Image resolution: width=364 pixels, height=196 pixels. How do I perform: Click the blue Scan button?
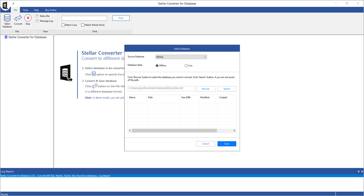[227, 144]
